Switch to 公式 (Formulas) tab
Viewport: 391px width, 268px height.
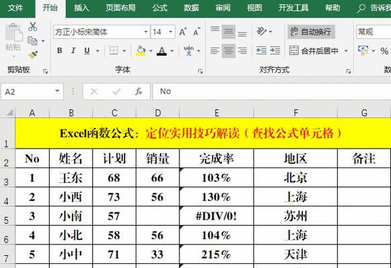click(x=160, y=8)
